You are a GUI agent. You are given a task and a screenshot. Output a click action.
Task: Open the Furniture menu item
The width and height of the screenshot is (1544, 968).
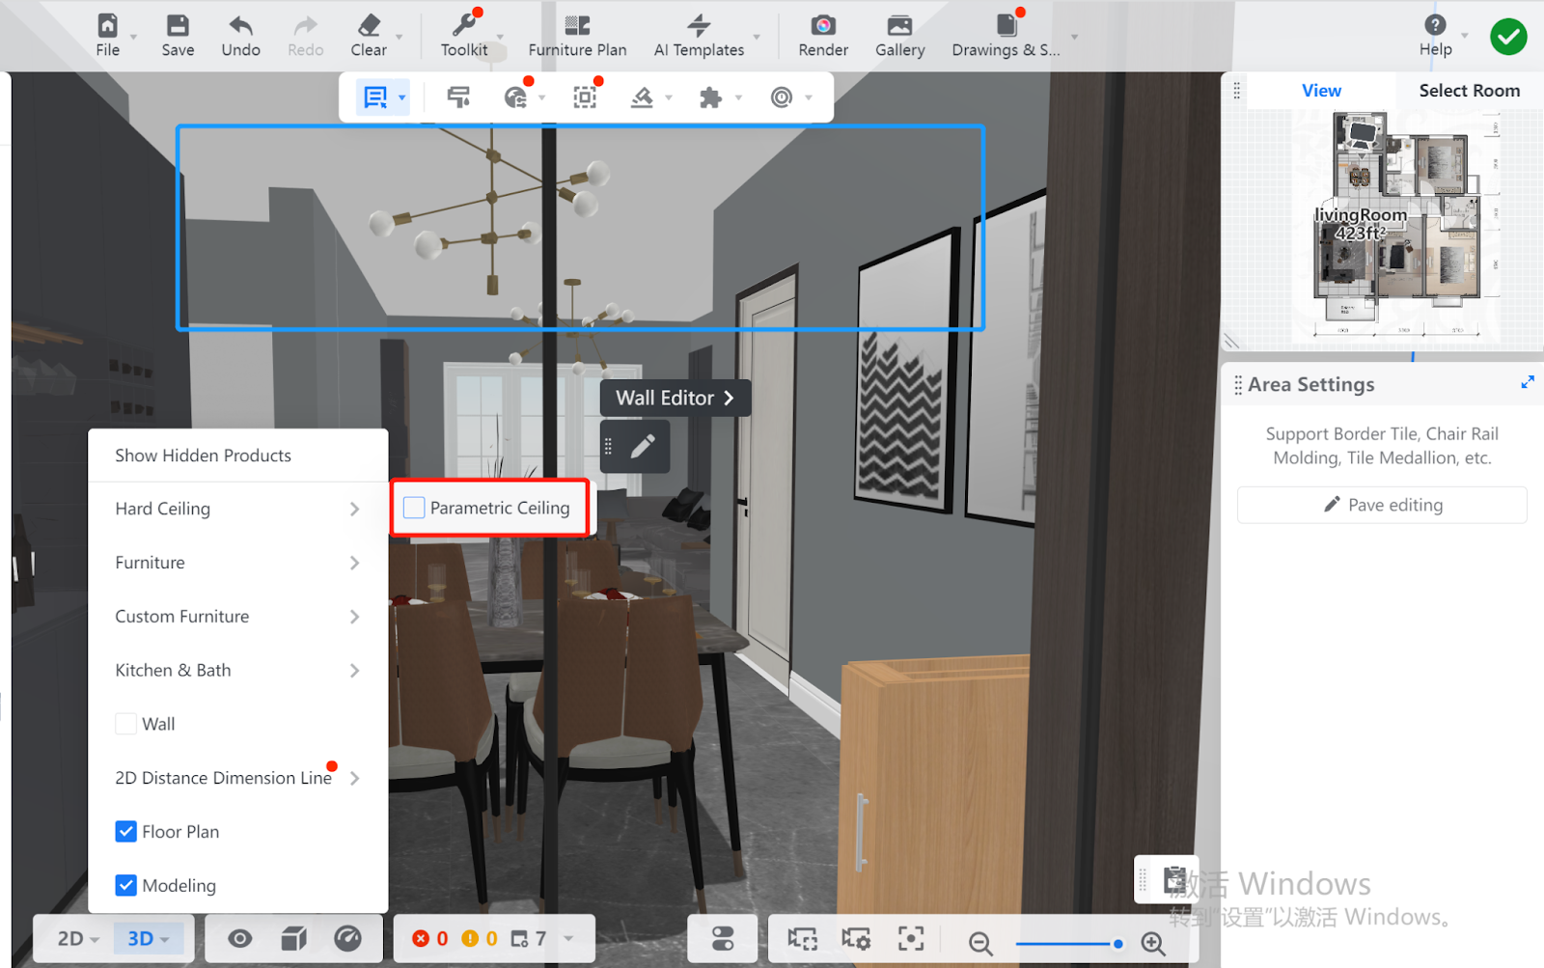[x=238, y=563]
